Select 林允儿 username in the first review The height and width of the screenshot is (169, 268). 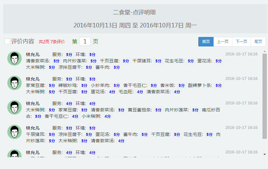coord(33,54)
